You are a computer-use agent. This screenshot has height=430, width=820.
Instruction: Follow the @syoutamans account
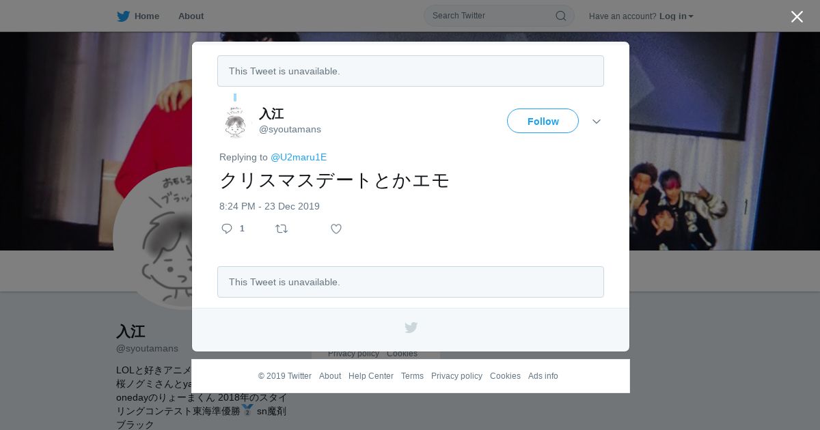(543, 121)
